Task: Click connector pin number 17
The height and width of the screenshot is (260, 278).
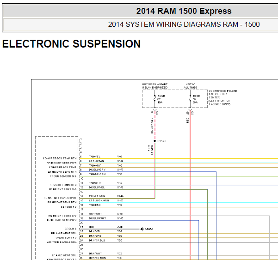Action: pos(82,209)
